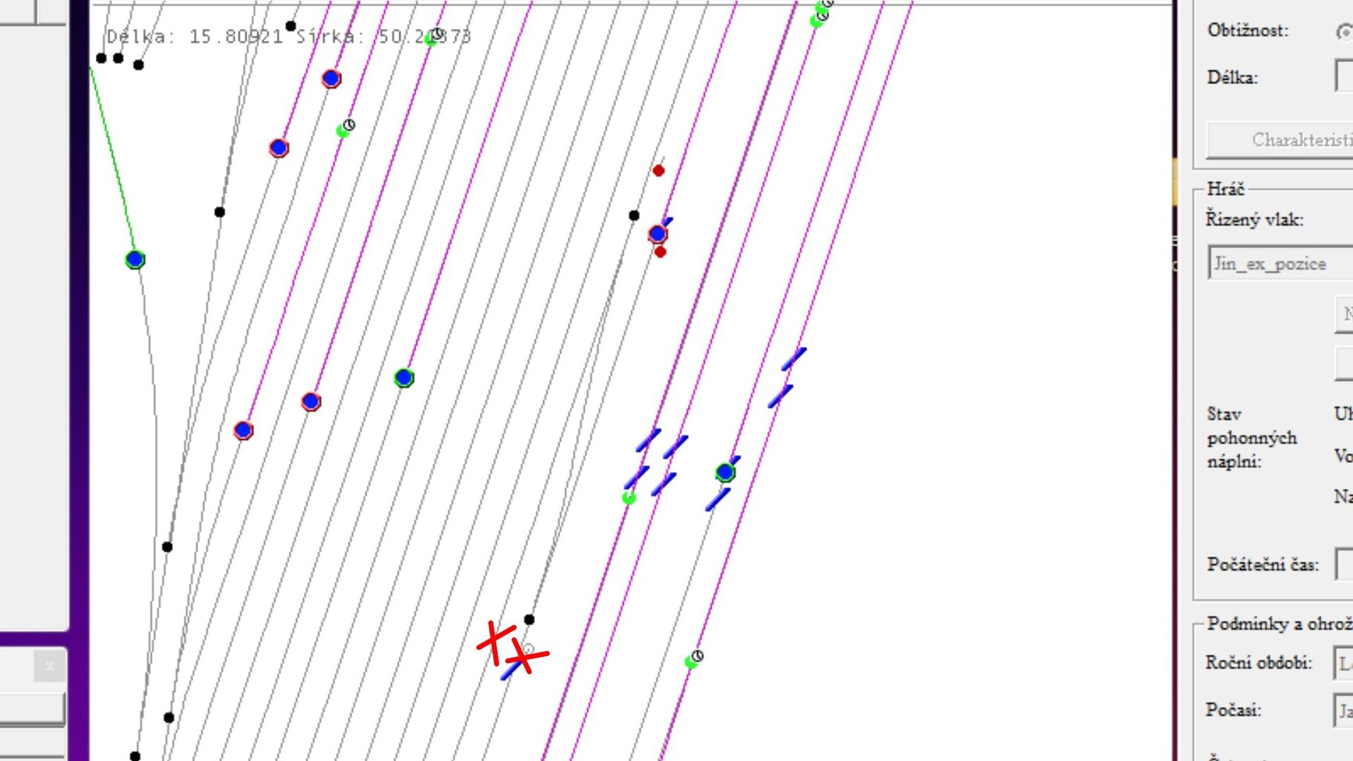The height and width of the screenshot is (761, 1353).
Task: Click the lower blue dash of the rightmost dash pair
Action: click(x=780, y=396)
